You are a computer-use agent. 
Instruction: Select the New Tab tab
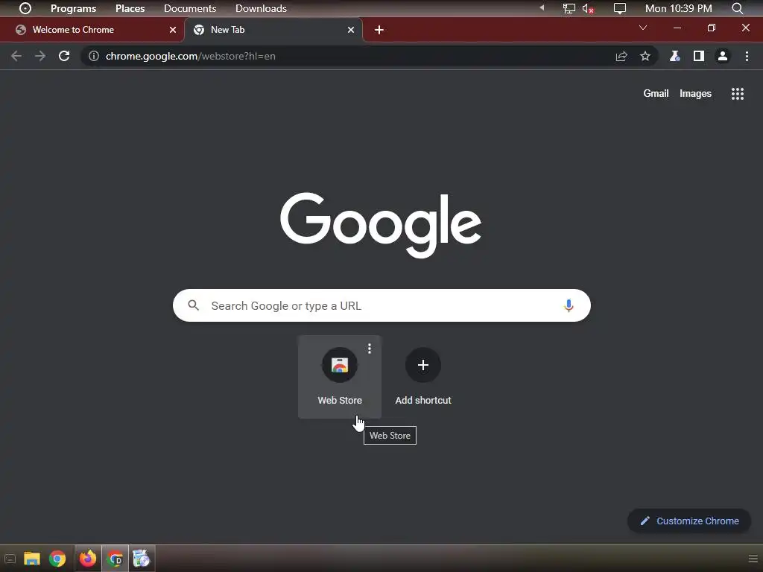273,30
